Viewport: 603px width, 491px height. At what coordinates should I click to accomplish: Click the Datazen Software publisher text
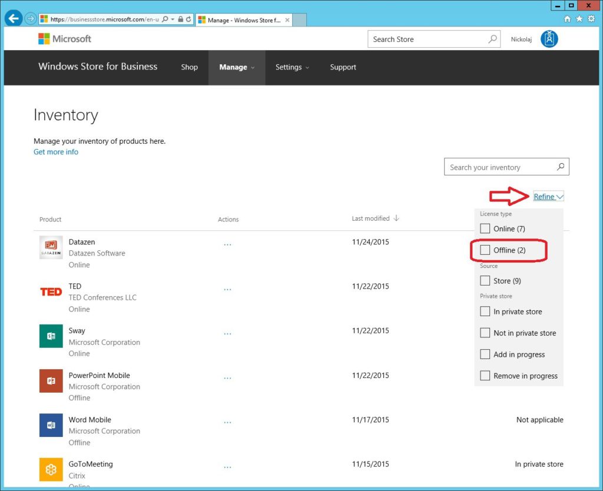click(x=97, y=253)
